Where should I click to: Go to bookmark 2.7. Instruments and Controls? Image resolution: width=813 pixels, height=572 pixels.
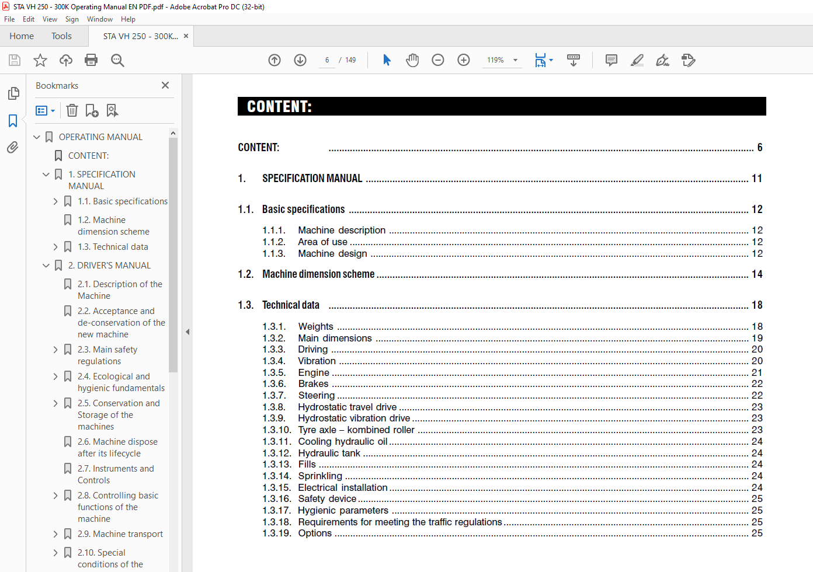116,475
